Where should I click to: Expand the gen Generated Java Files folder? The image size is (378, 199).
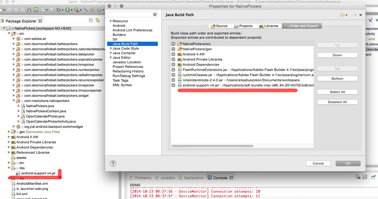[9, 132]
